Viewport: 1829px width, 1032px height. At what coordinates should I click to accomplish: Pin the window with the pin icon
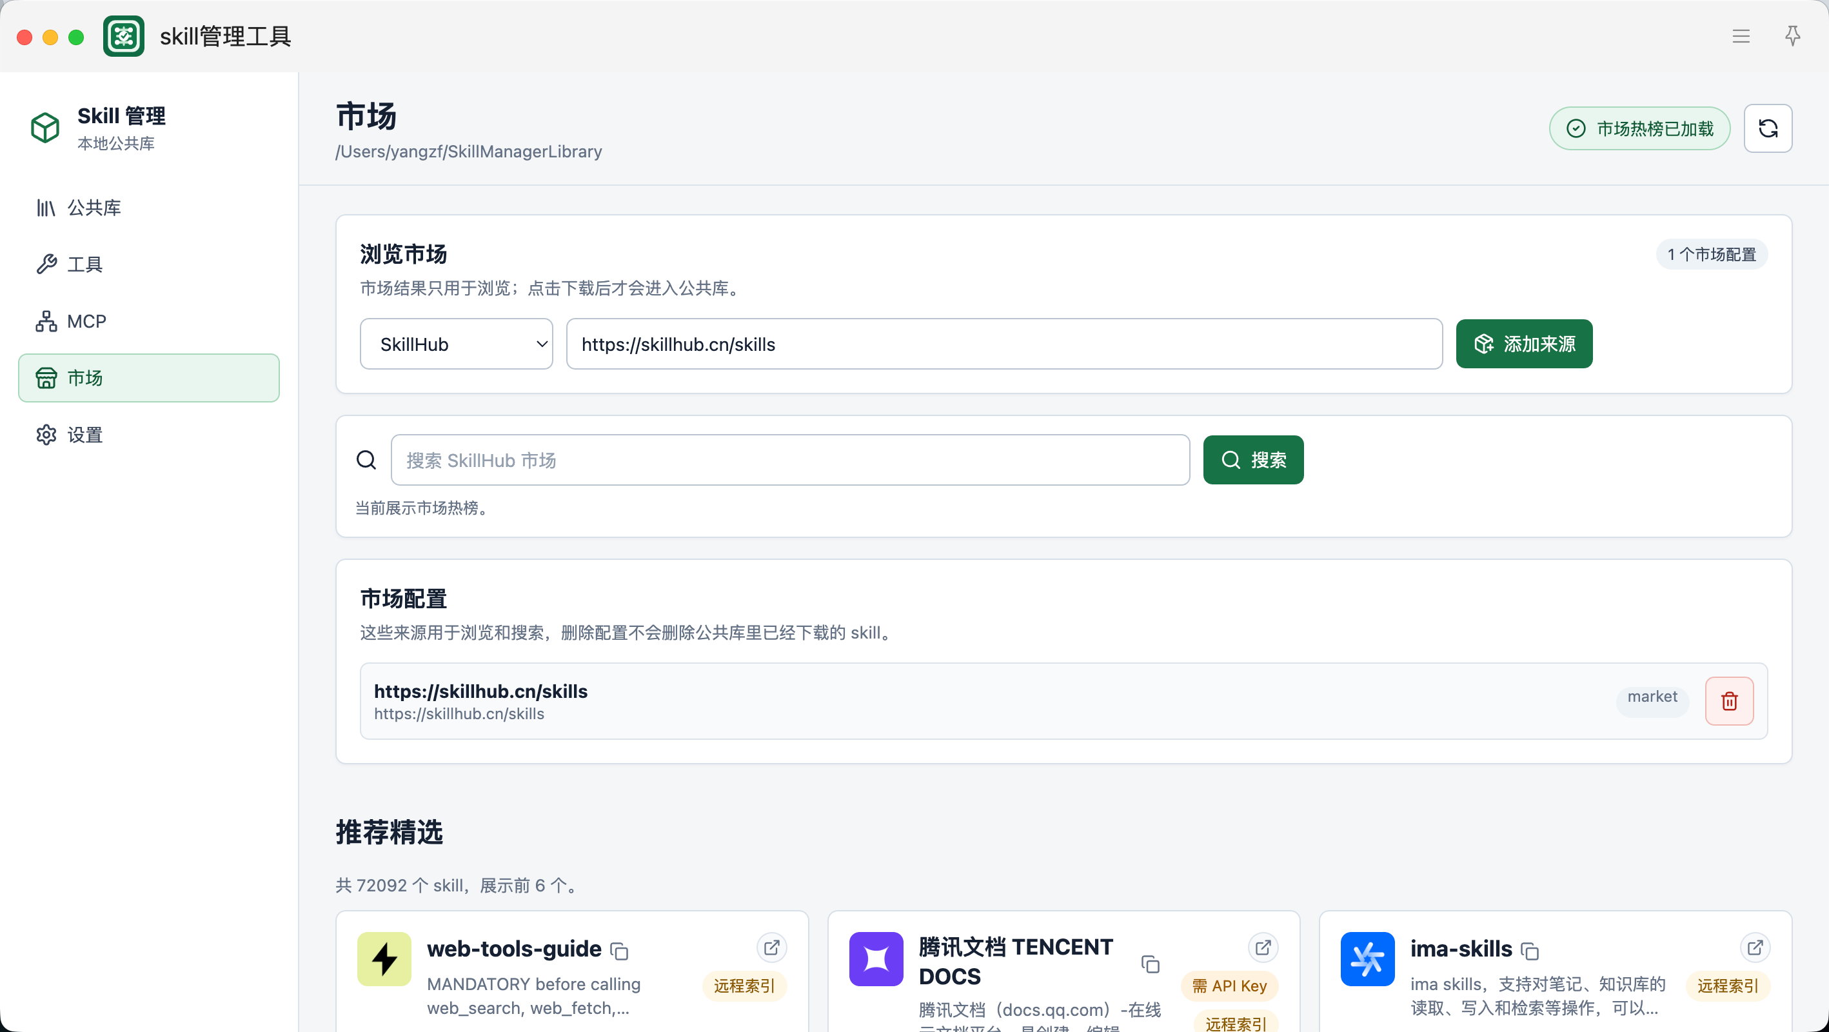(x=1793, y=36)
